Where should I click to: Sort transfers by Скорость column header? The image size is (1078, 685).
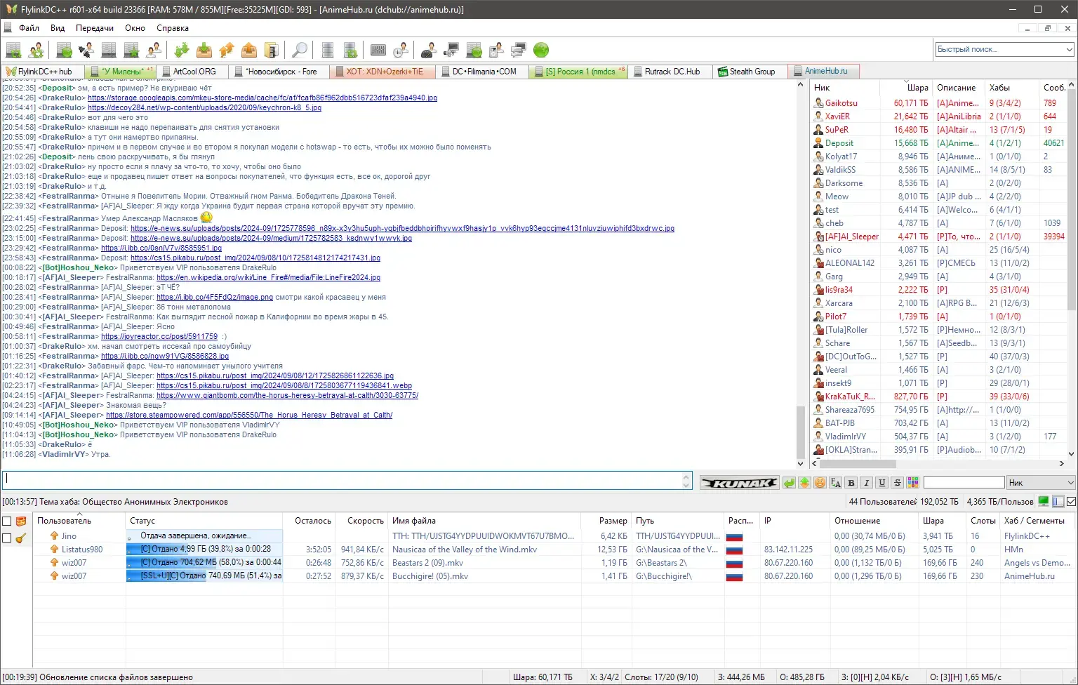361,521
